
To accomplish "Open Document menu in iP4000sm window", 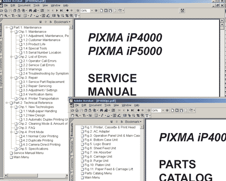I will [x=24, y=6].
